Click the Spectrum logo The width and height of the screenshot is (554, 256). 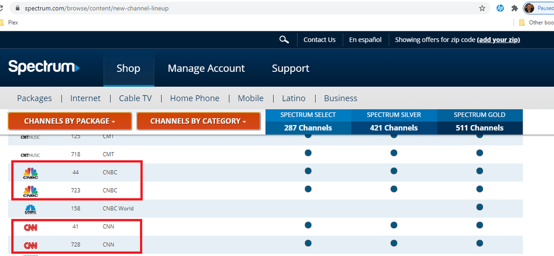click(x=44, y=68)
